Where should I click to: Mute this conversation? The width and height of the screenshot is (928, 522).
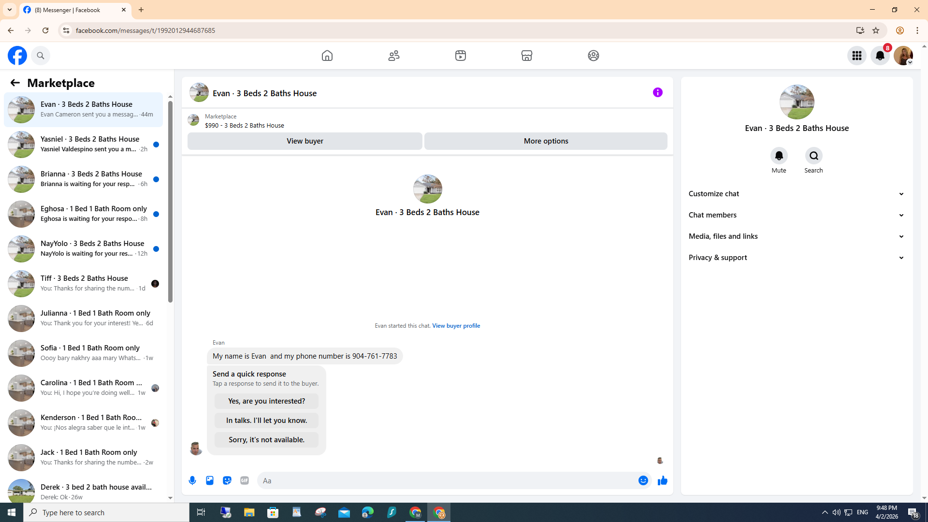779,156
